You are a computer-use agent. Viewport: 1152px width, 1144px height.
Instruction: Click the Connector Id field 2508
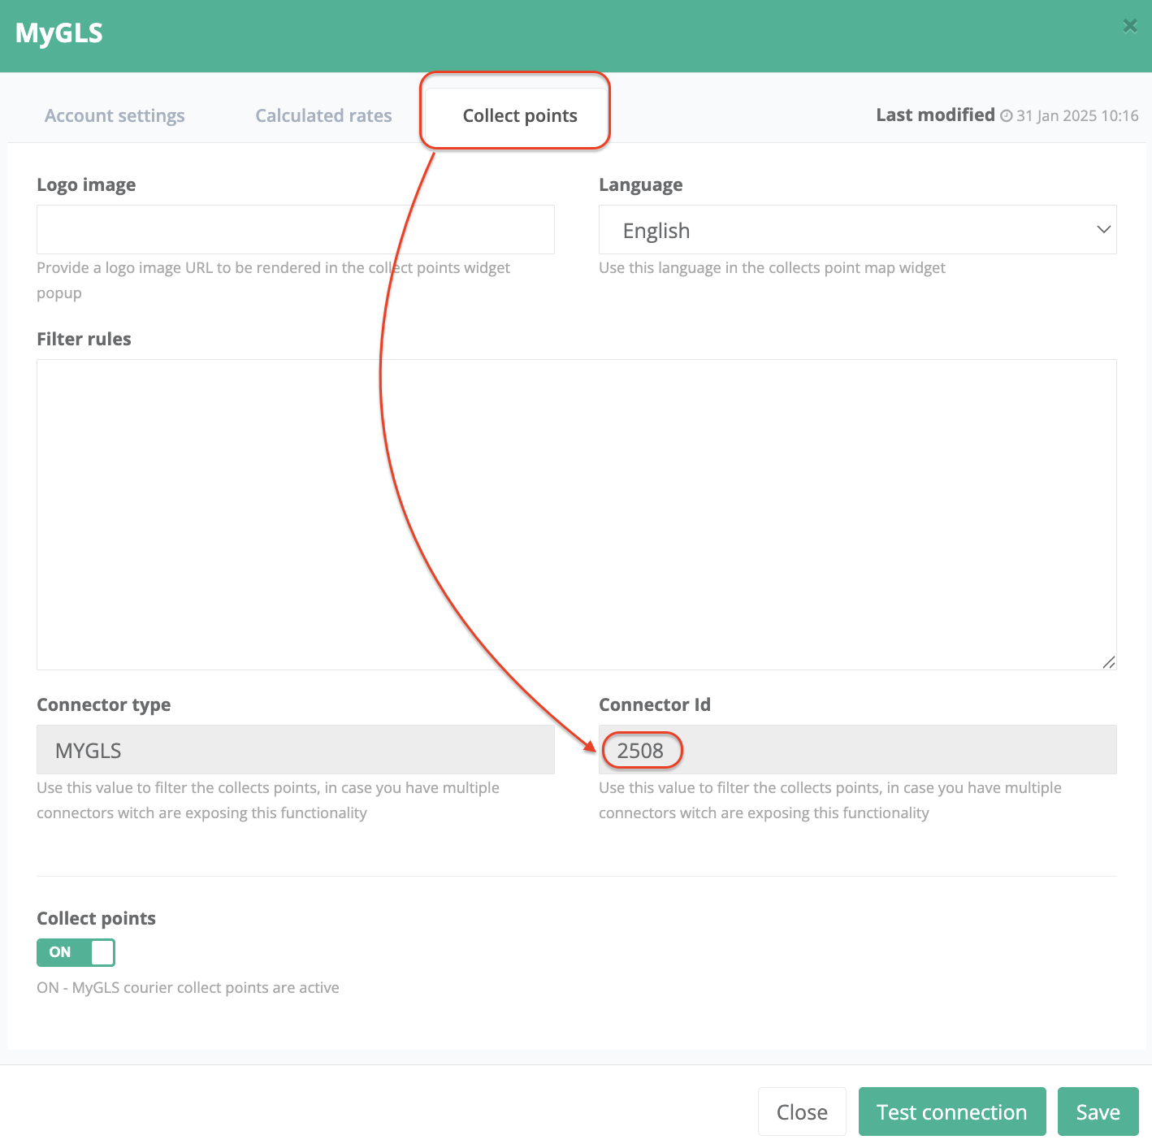(x=858, y=749)
